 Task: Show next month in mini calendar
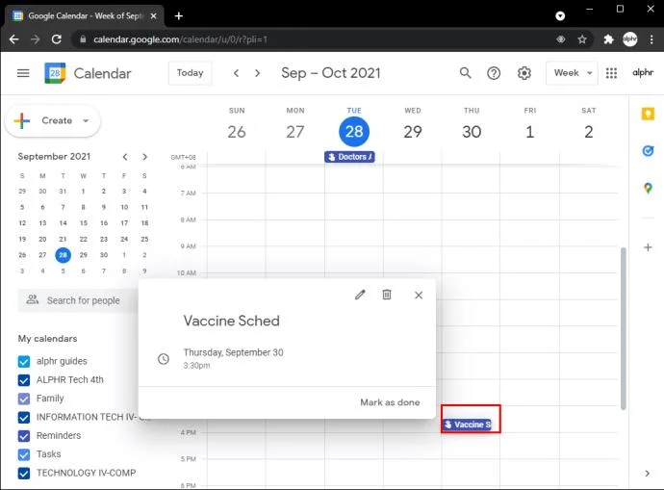(x=144, y=157)
